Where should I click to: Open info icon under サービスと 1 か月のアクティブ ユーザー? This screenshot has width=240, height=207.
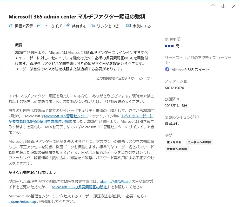pyautogui.click(x=168, y=62)
